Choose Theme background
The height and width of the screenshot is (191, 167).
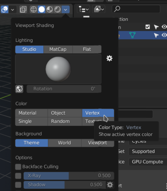click(x=31, y=143)
